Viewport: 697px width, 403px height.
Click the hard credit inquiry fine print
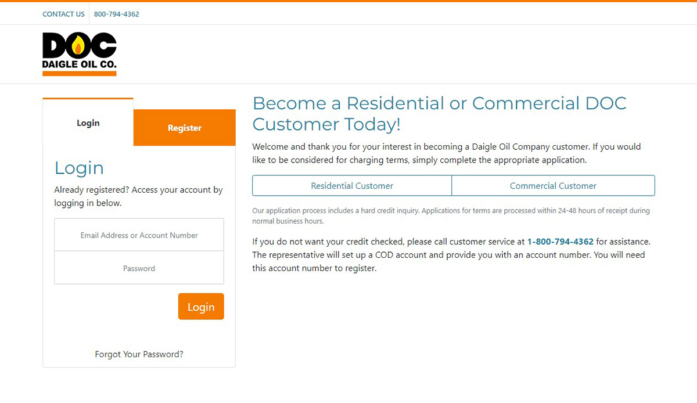click(451, 216)
